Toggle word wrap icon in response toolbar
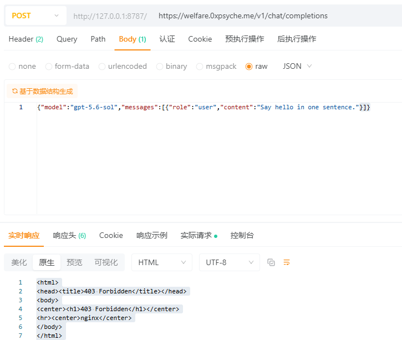The width and height of the screenshot is (402, 340). [x=287, y=262]
